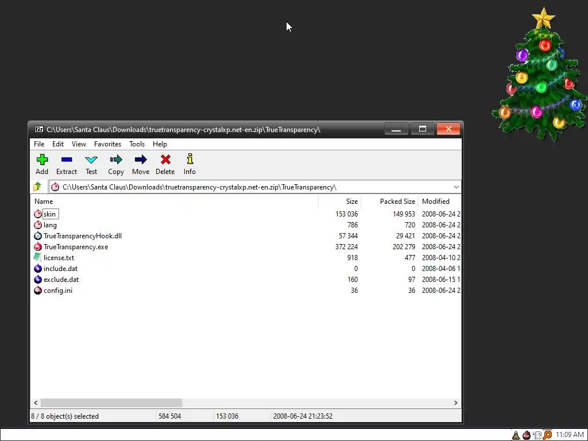The width and height of the screenshot is (588, 441).
Task: Select TrueTransparency.exe file name
Action: 76,247
